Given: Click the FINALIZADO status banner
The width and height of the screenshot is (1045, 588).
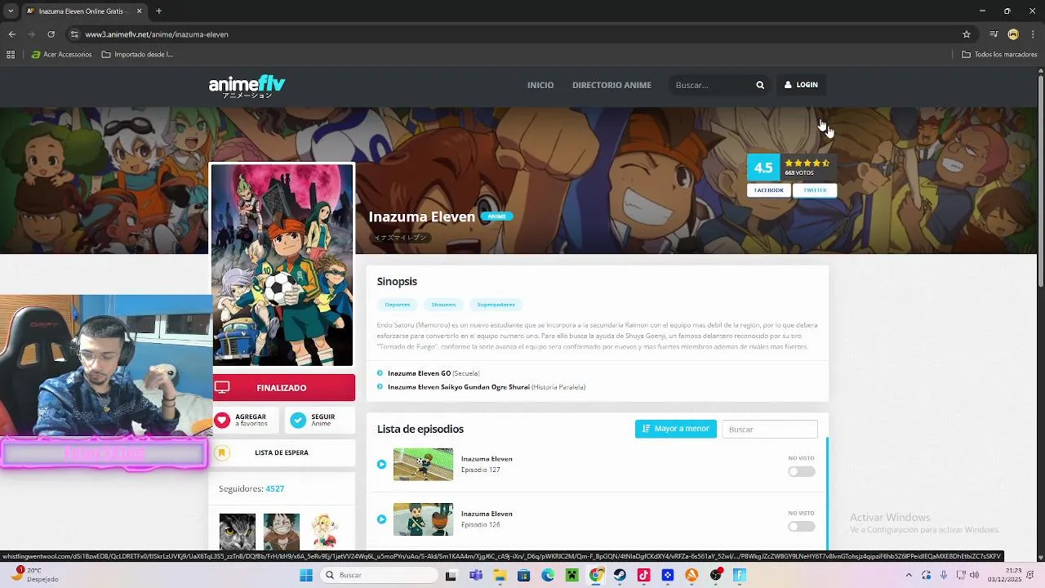Looking at the screenshot, I should point(282,388).
